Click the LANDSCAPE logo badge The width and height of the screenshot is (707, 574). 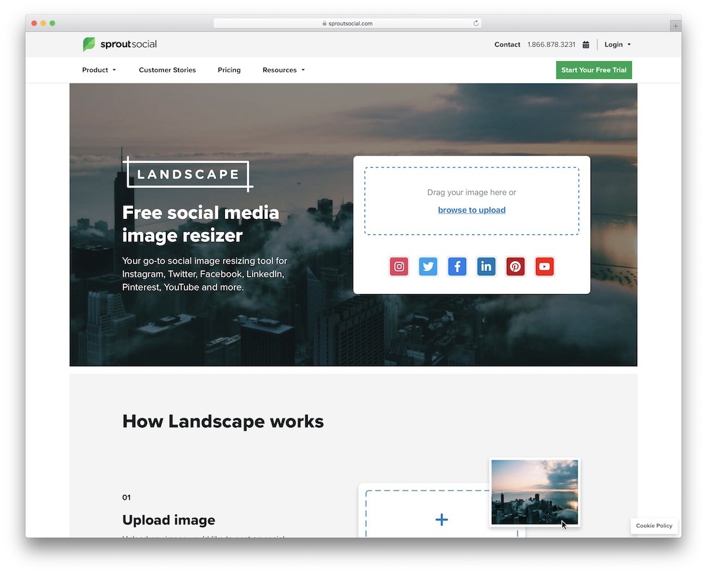click(188, 175)
